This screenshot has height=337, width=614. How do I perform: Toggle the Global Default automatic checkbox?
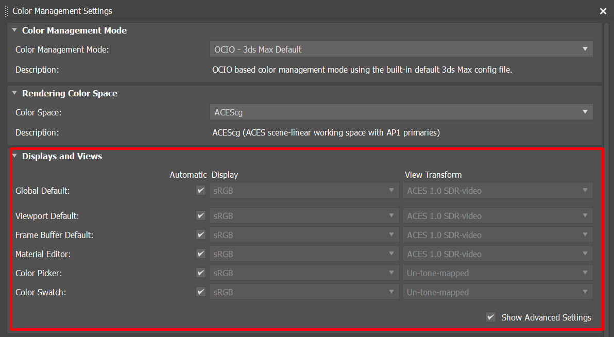[201, 191]
